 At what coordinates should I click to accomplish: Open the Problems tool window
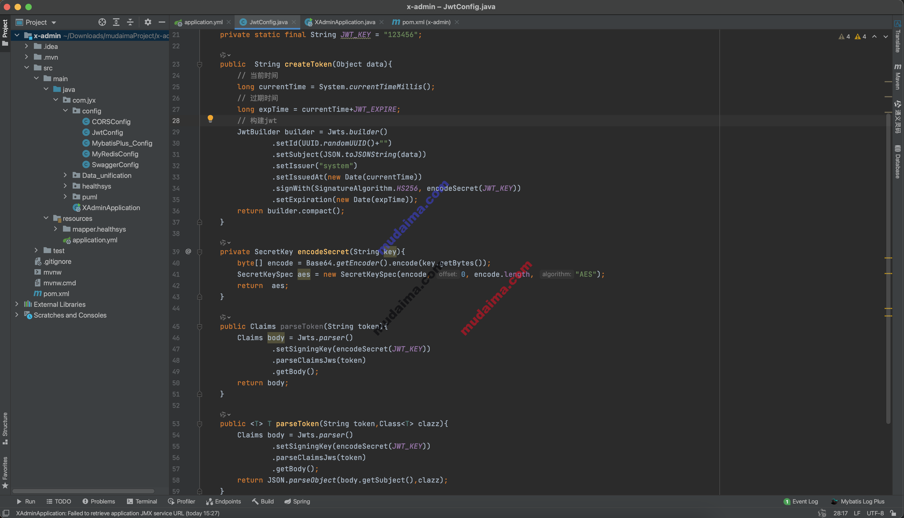[x=99, y=501]
